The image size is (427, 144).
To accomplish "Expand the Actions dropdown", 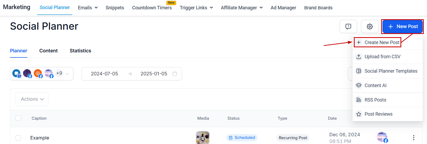I will (32, 99).
